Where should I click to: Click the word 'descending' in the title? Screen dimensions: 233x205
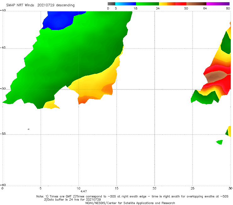point(65,5)
